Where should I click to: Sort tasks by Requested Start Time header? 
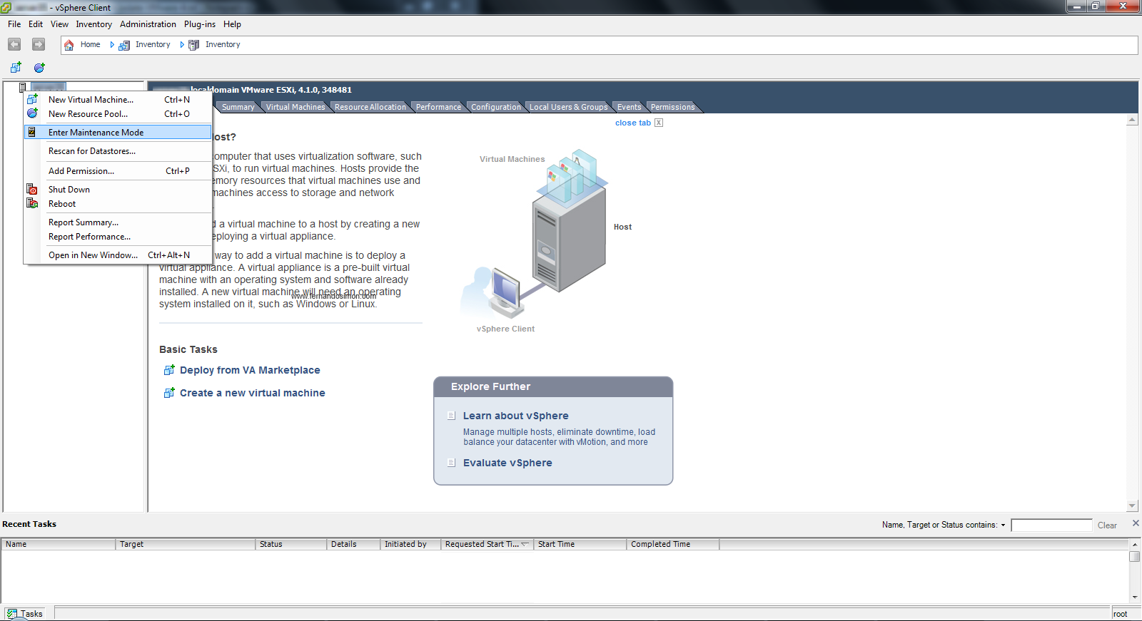click(x=487, y=544)
